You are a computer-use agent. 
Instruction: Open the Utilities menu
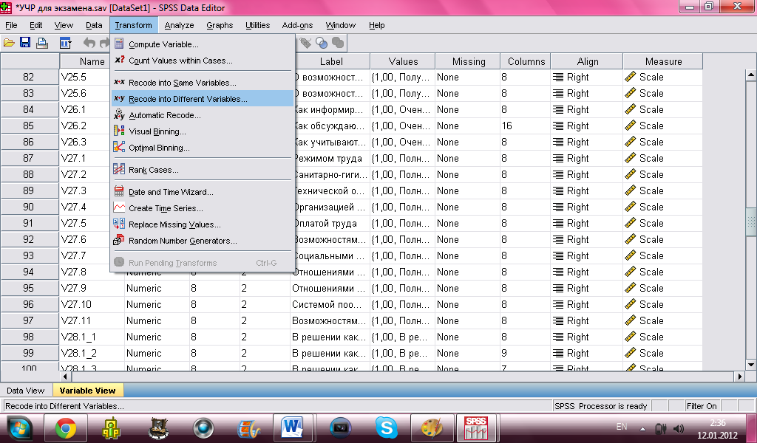pyautogui.click(x=257, y=25)
